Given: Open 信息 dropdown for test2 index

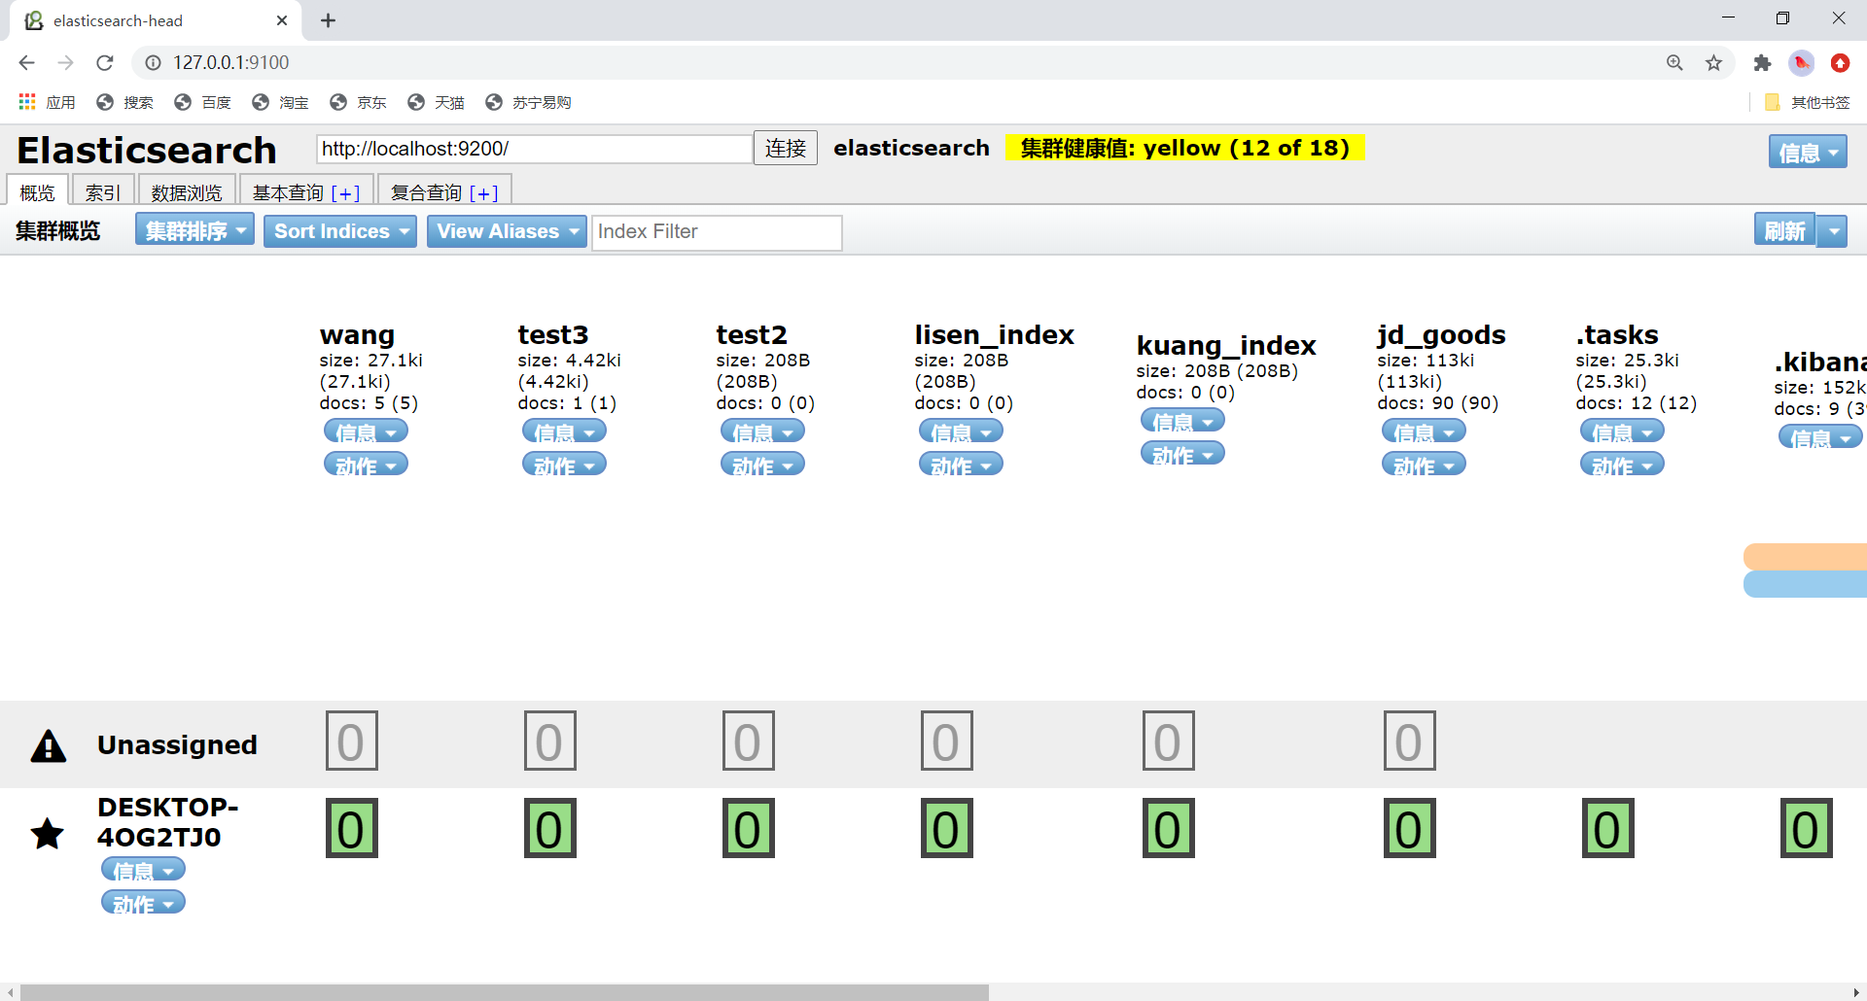Looking at the screenshot, I should pyautogui.click(x=762, y=431).
